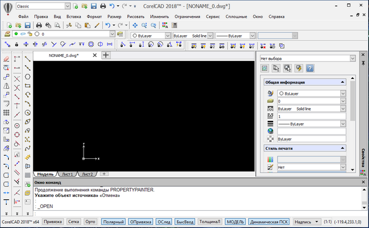Open Print Preview with the magnifier page icon

pyautogui.click(x=57, y=25)
